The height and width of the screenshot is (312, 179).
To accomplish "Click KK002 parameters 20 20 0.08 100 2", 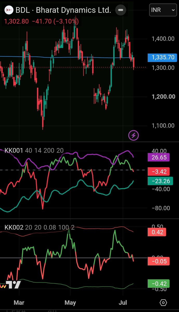I will click(50, 227).
